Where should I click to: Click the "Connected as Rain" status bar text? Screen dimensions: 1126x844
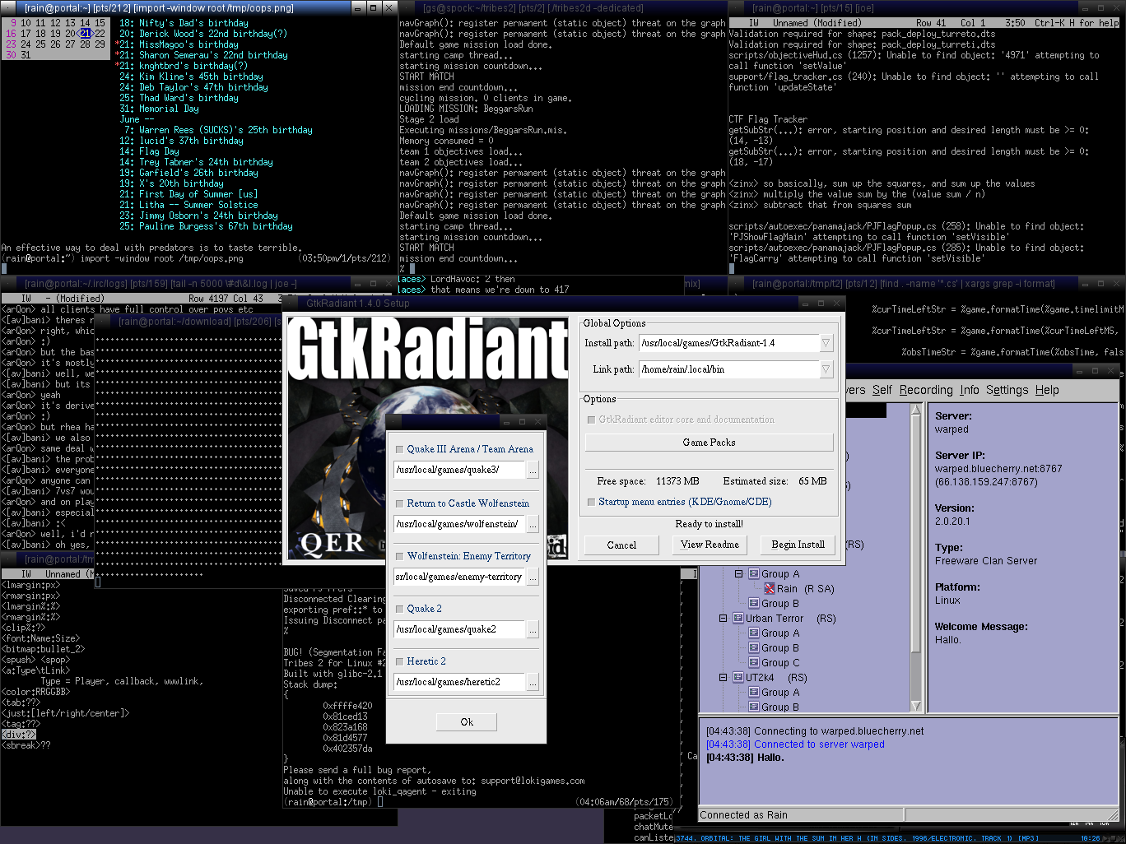[743, 815]
